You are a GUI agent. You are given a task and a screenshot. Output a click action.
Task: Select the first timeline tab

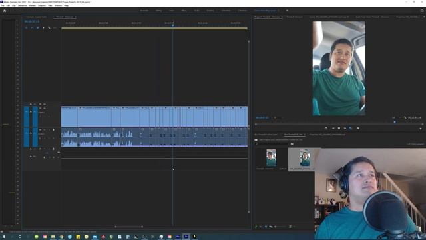[37, 17]
